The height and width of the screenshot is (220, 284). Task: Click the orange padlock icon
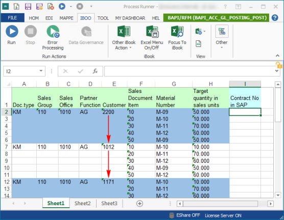click(279, 65)
